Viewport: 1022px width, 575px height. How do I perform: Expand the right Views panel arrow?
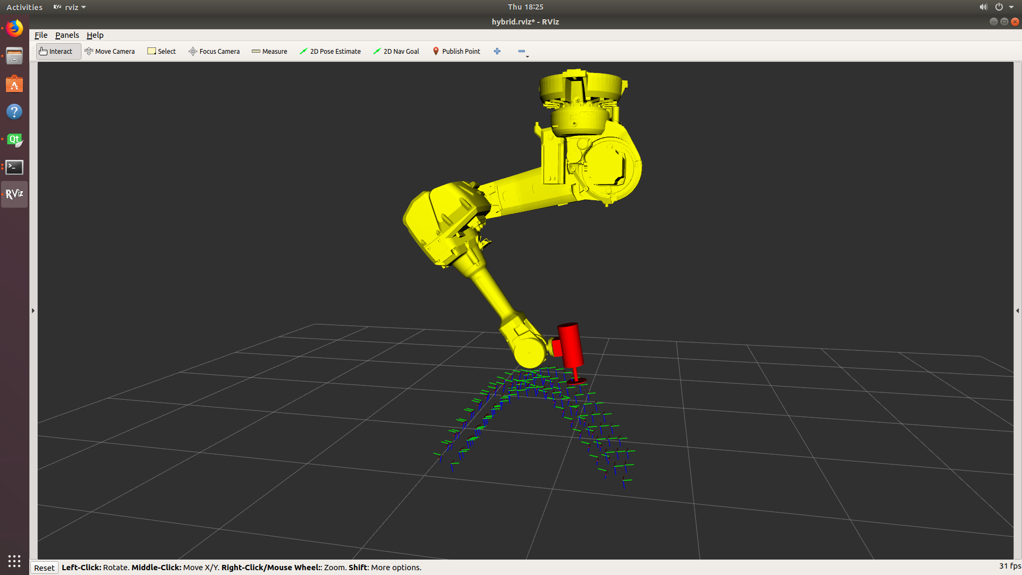point(1017,310)
